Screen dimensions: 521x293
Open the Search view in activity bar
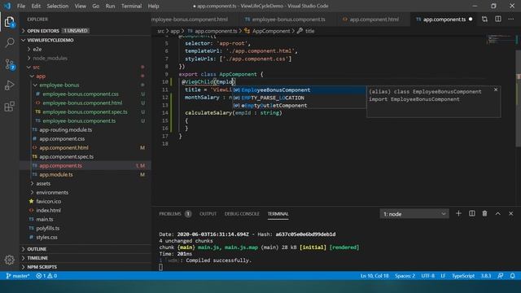(9, 42)
